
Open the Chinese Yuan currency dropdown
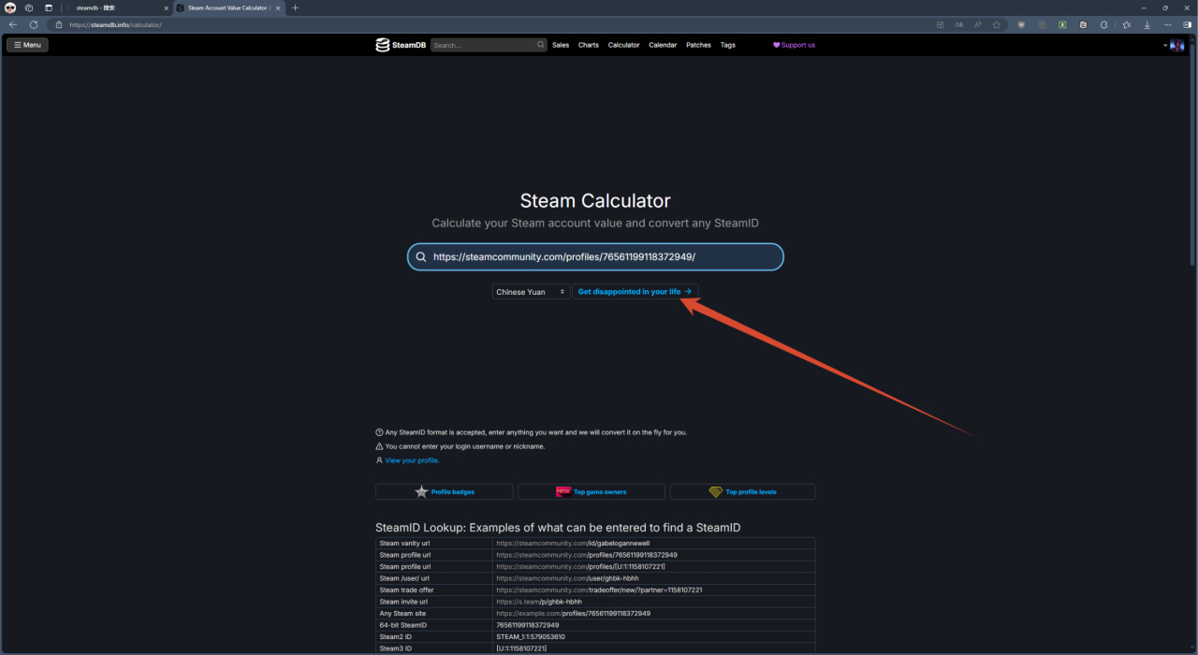pyautogui.click(x=531, y=292)
